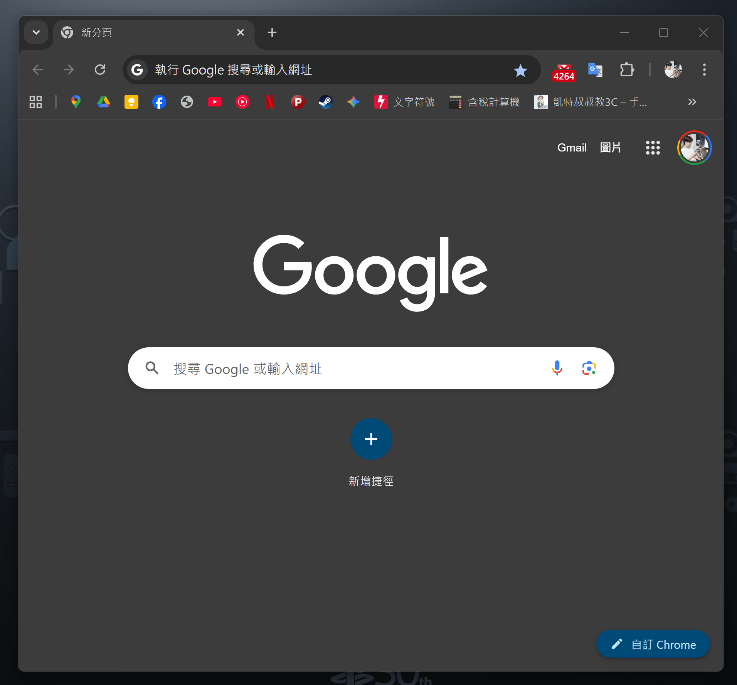Add a shortcut with 新增捷徑 button
The width and height of the screenshot is (737, 685).
pyautogui.click(x=371, y=439)
